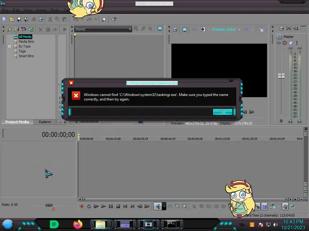Toggle preview overlays grid icon
This screenshot has width=309, height=231.
coord(246,29)
